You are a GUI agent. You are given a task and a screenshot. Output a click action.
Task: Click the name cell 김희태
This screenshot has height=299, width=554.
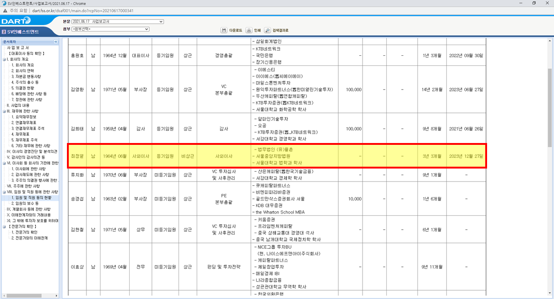click(77, 129)
